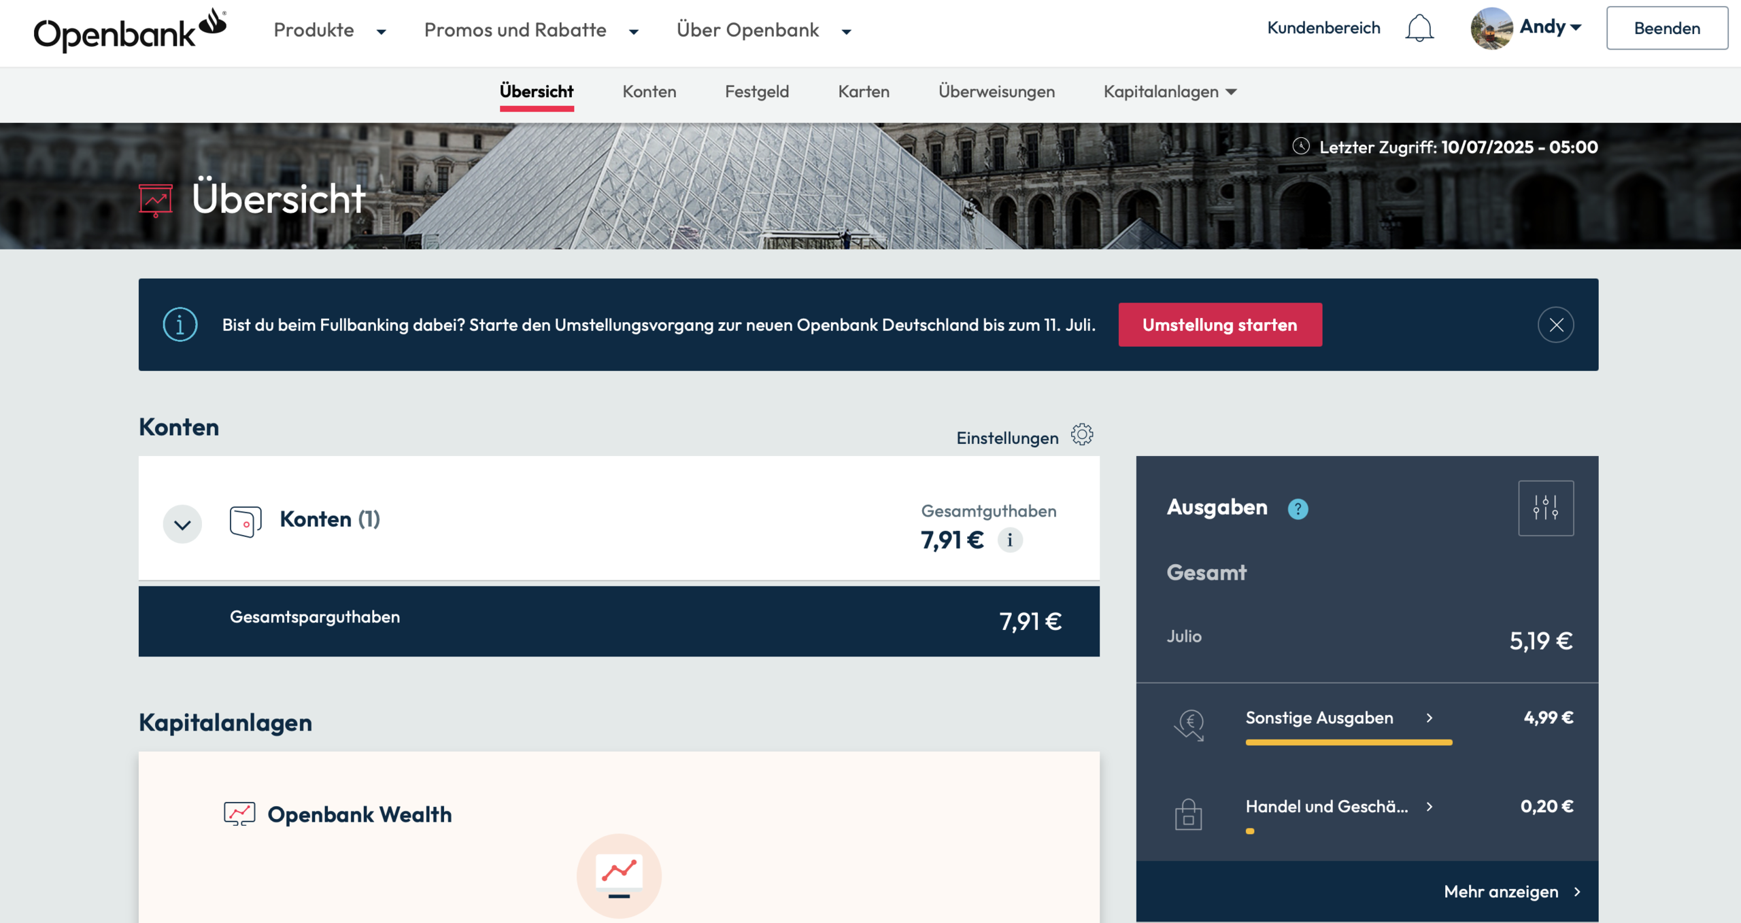The width and height of the screenshot is (1741, 923).
Task: Expand the Kapitalanlagen dropdown tab
Action: (x=1170, y=92)
